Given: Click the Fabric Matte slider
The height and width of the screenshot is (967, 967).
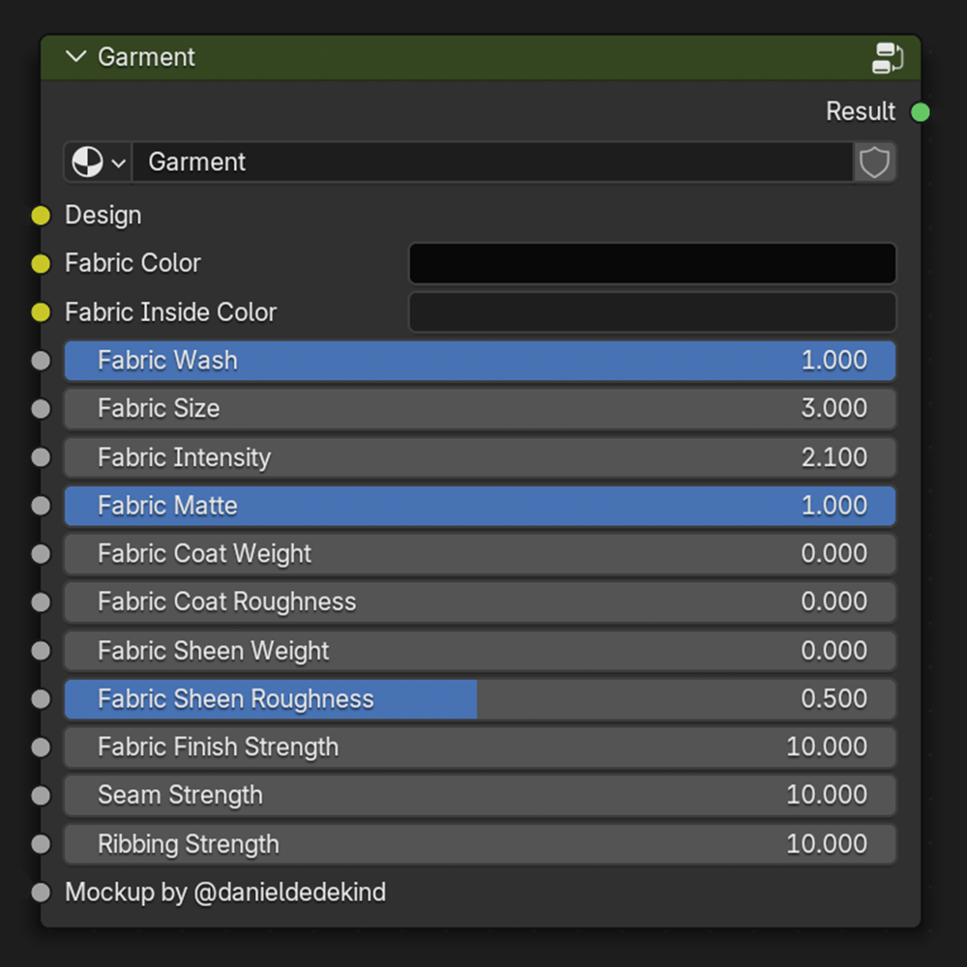Looking at the screenshot, I should 480,506.
